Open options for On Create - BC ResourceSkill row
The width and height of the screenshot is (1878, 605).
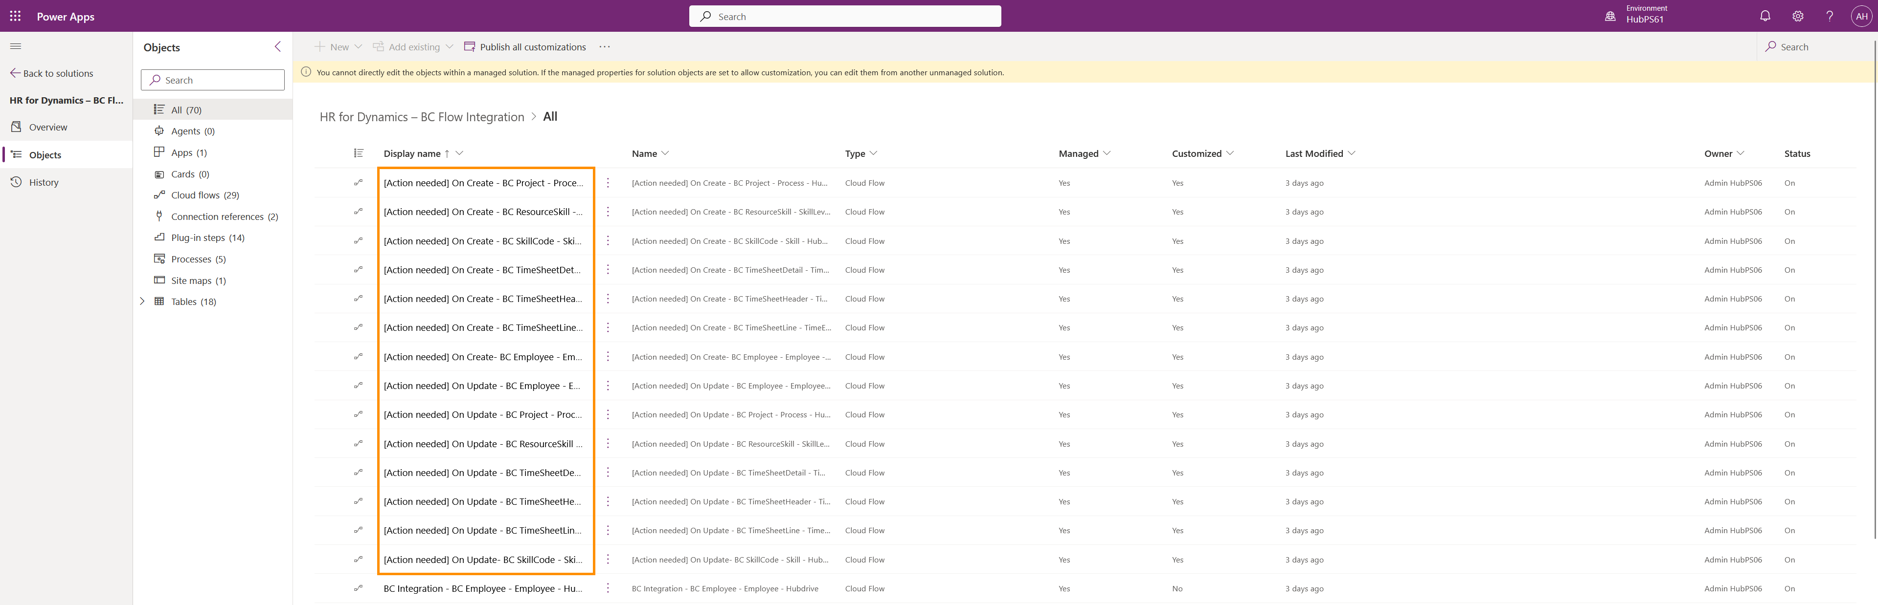pyautogui.click(x=608, y=212)
